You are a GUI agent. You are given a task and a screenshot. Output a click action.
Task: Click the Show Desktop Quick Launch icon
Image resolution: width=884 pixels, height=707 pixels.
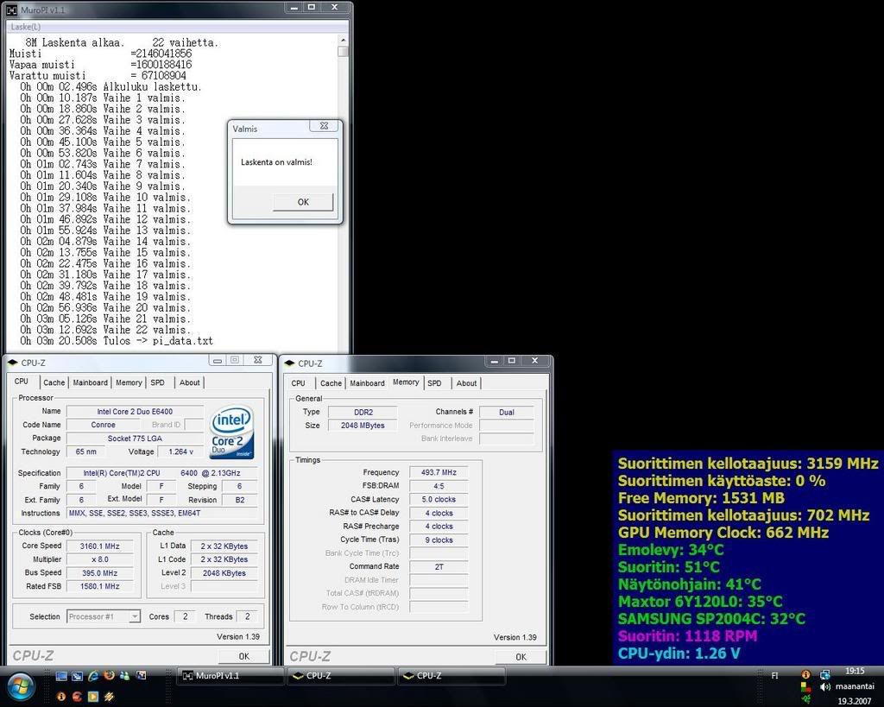pyautogui.click(x=61, y=676)
